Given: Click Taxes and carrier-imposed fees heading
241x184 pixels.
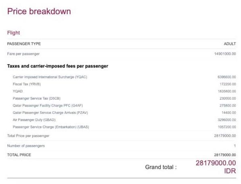Looking at the screenshot, I should click(58, 66).
